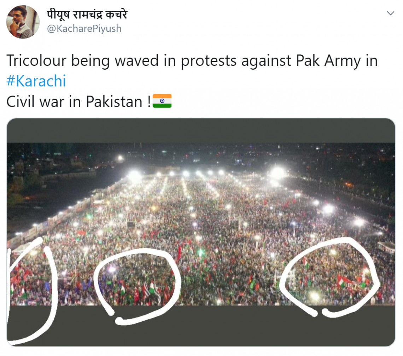Screen dimensions: 403x356
Task: Select the 'Civil war in Pakistan !' line
Action: 78,101
